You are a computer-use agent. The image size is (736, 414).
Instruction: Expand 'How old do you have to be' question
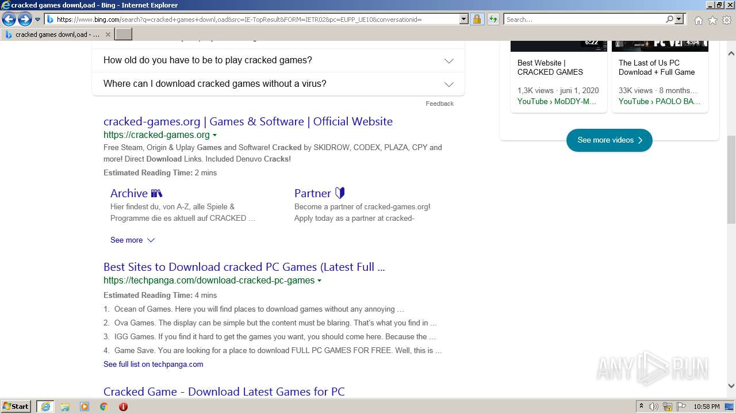pos(278,60)
